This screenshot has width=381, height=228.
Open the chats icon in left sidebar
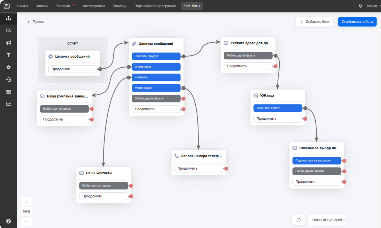point(8,31)
